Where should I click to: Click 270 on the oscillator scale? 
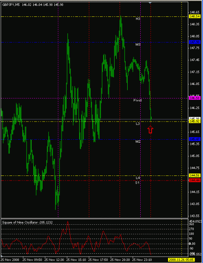coord(191,229)
